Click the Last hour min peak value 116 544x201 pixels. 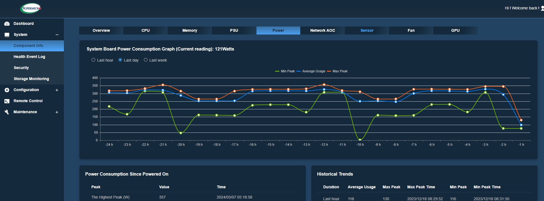click(453, 199)
